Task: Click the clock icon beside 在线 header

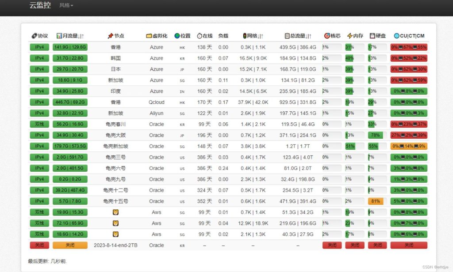Action: [199, 36]
